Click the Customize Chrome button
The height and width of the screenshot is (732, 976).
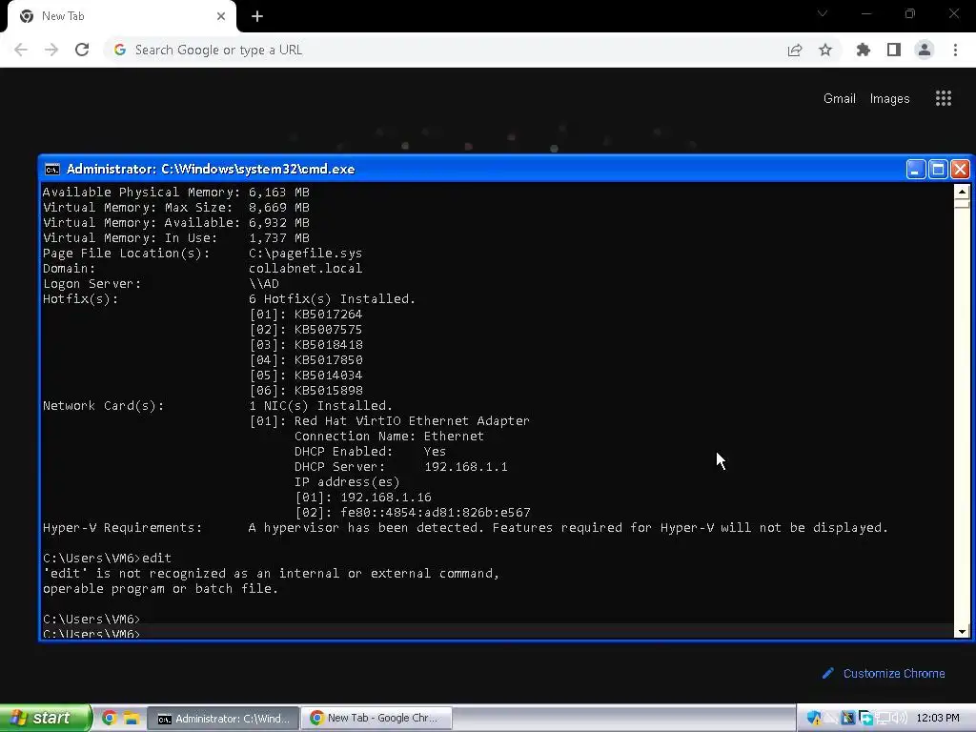(x=884, y=674)
